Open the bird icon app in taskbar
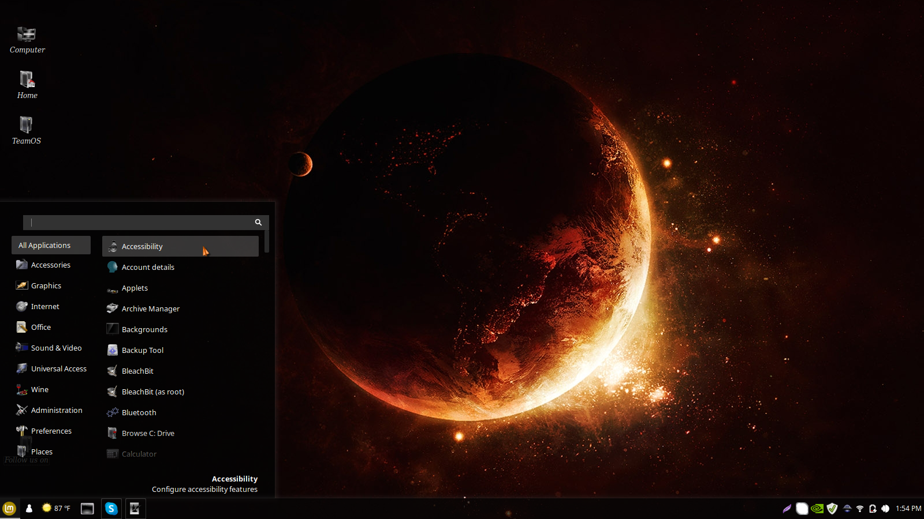 136,509
